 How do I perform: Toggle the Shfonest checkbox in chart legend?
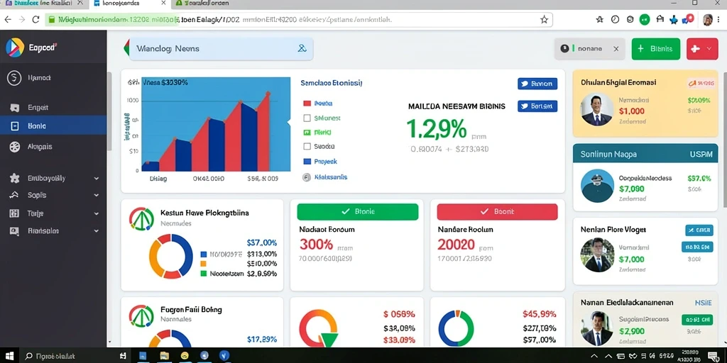tap(307, 118)
